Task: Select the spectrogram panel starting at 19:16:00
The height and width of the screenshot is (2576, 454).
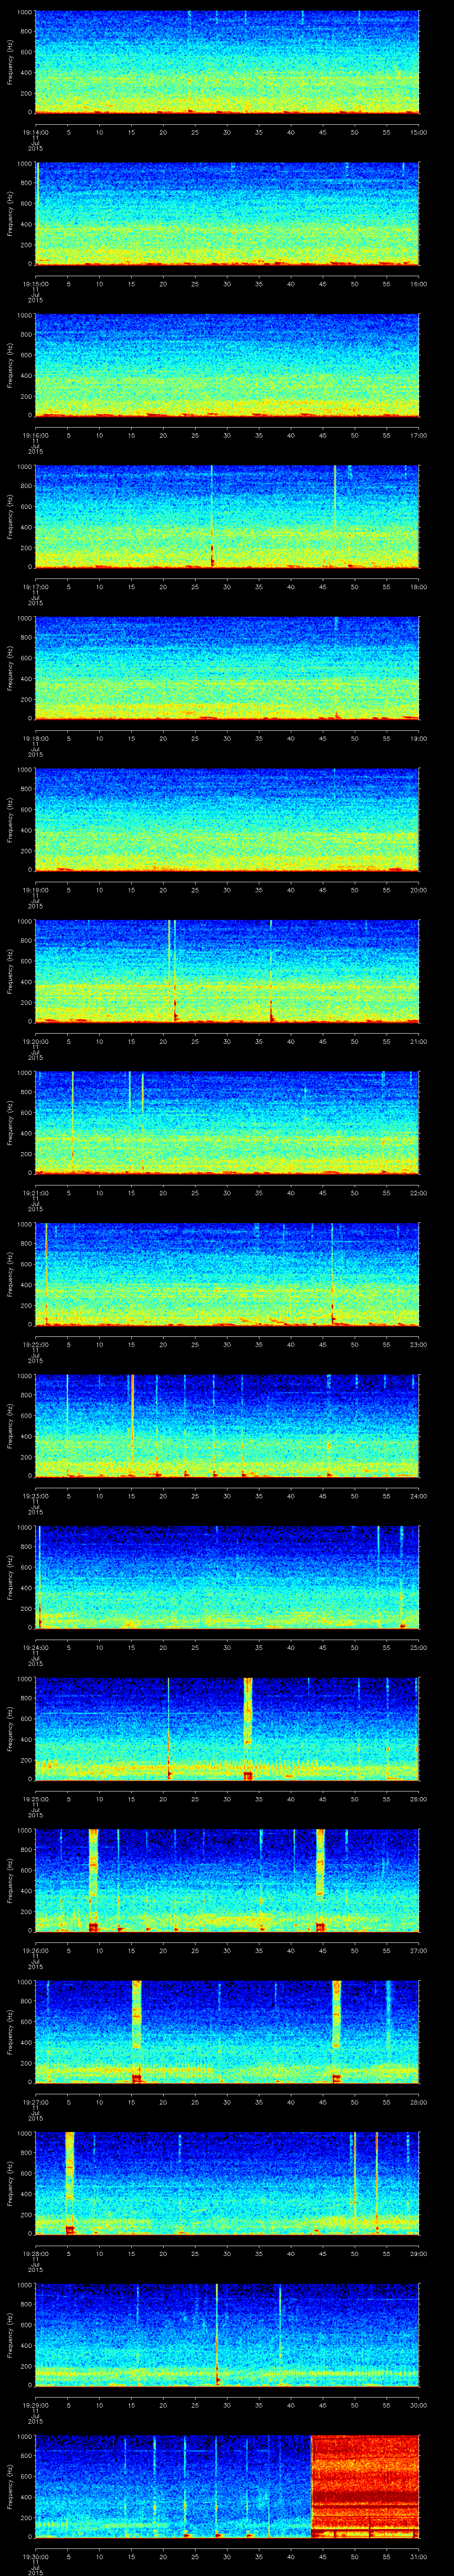Action: click(227, 366)
